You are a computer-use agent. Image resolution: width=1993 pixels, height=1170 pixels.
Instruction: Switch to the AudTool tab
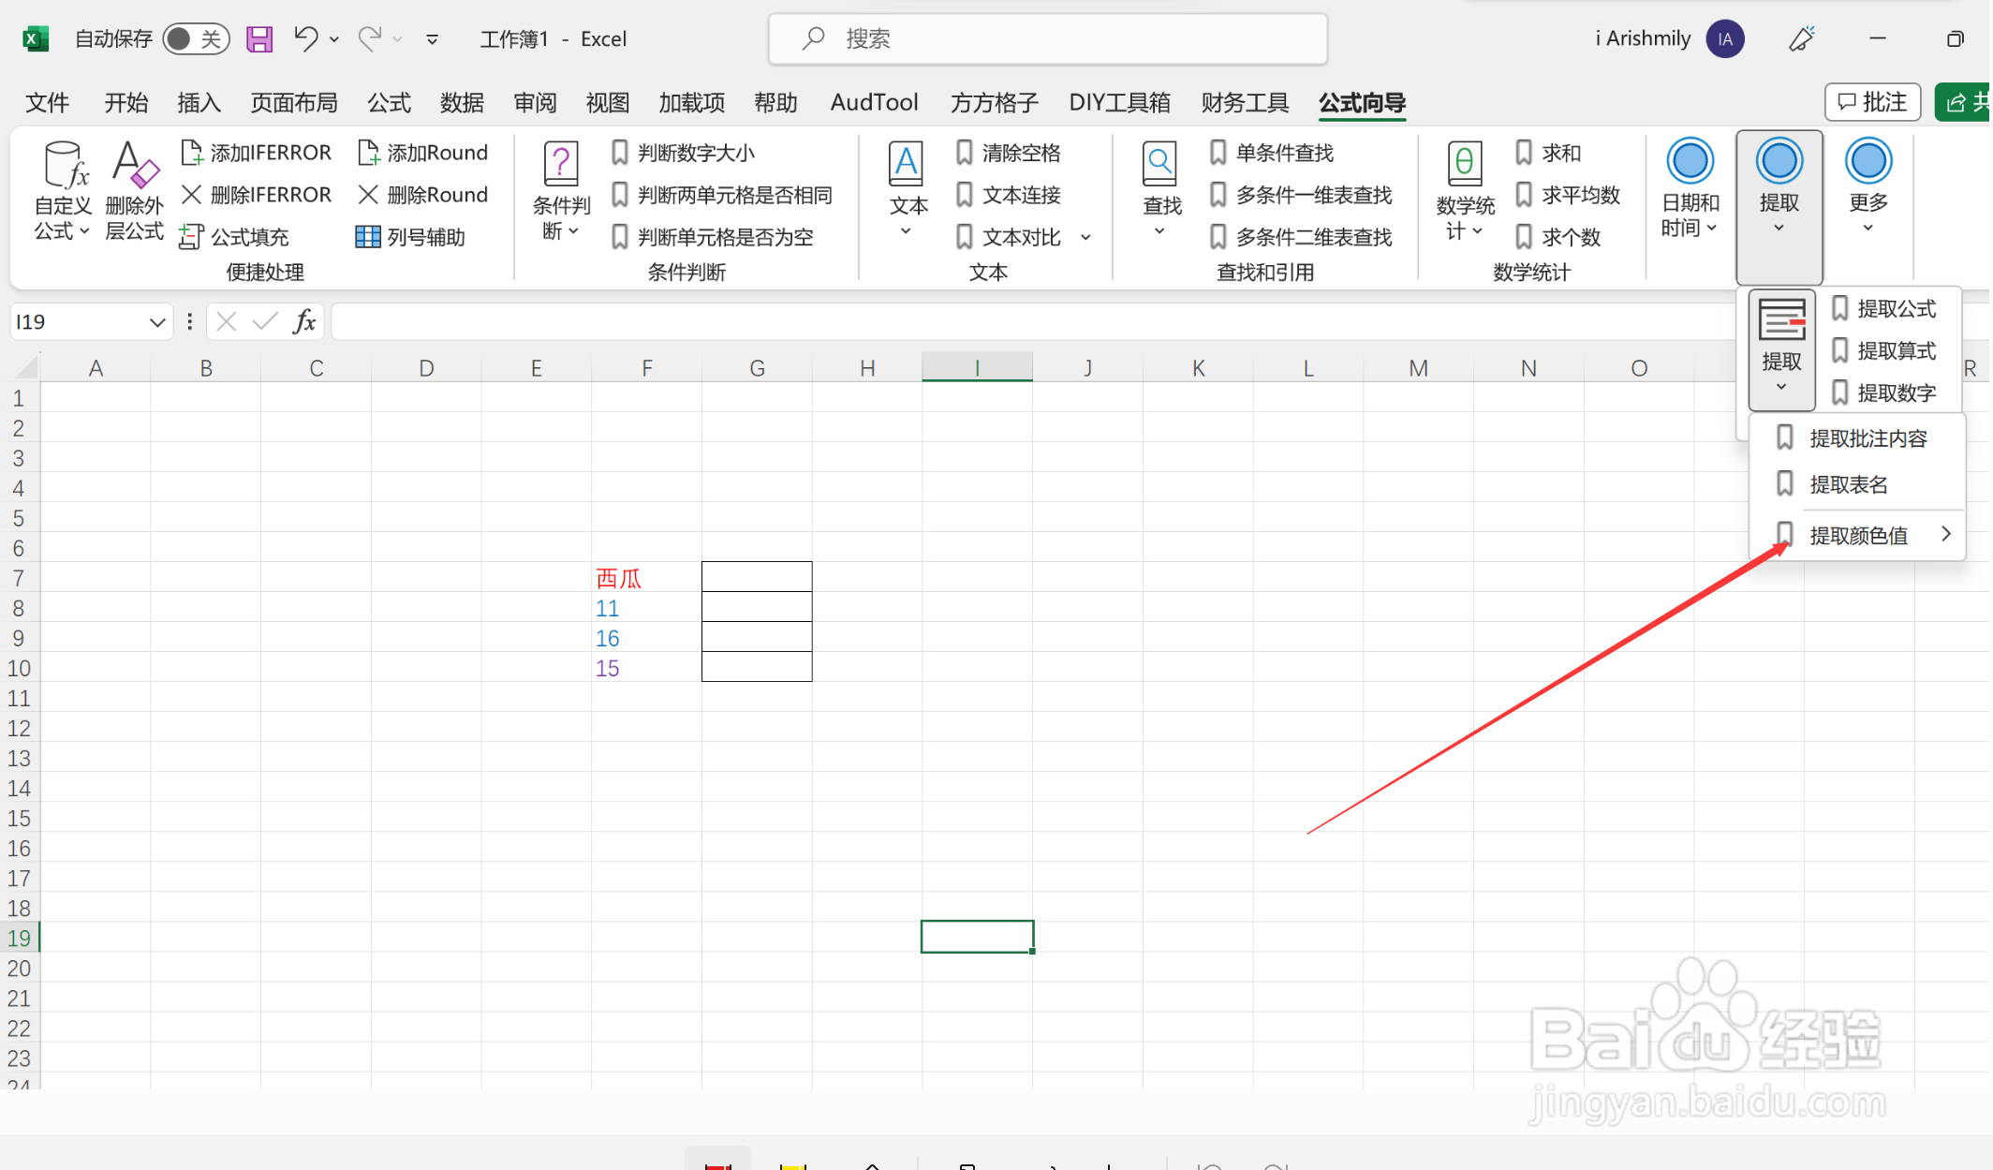click(875, 102)
